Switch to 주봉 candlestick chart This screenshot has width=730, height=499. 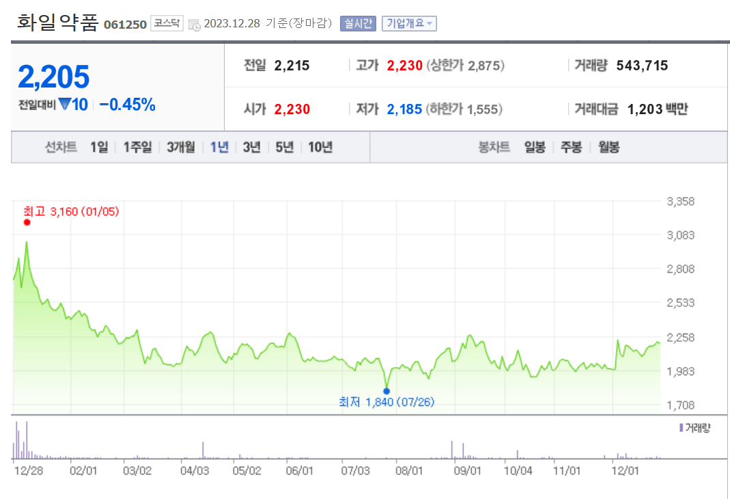572,147
